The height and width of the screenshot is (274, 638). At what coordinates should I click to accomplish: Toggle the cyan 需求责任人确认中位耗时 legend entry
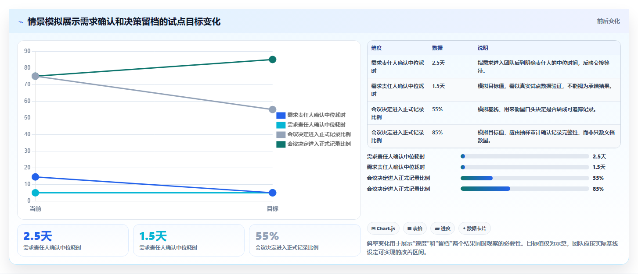[311, 125]
